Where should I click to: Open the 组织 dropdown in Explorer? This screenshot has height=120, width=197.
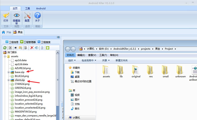click(72, 60)
